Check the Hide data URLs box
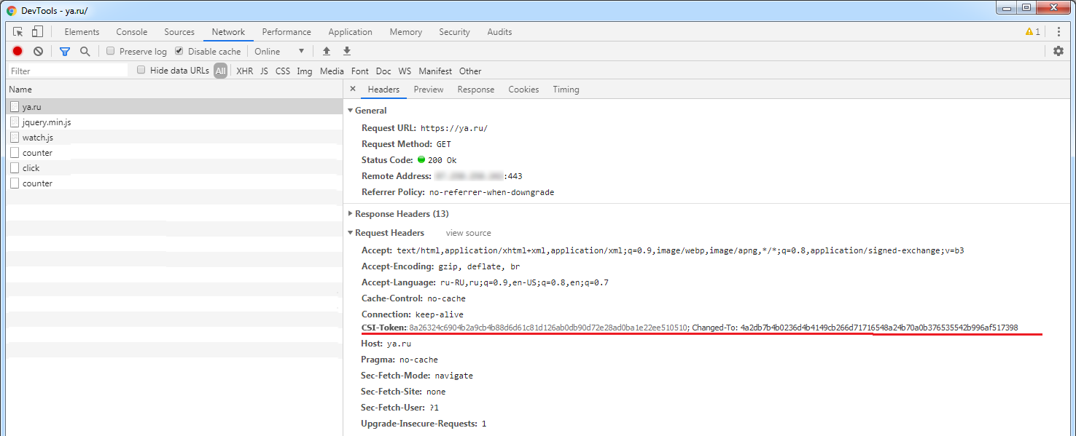This screenshot has height=436, width=1076. 141,70
